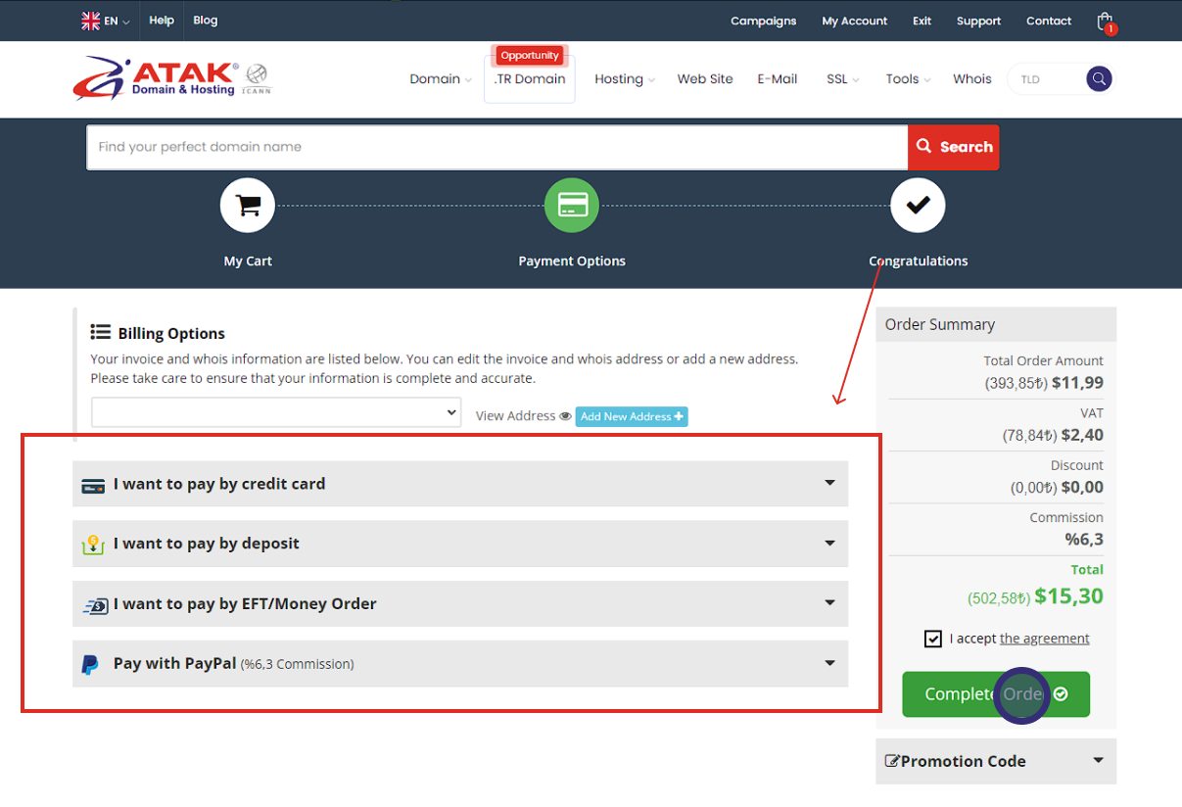
Task: Expand the Promotion Code panel
Action: (996, 761)
